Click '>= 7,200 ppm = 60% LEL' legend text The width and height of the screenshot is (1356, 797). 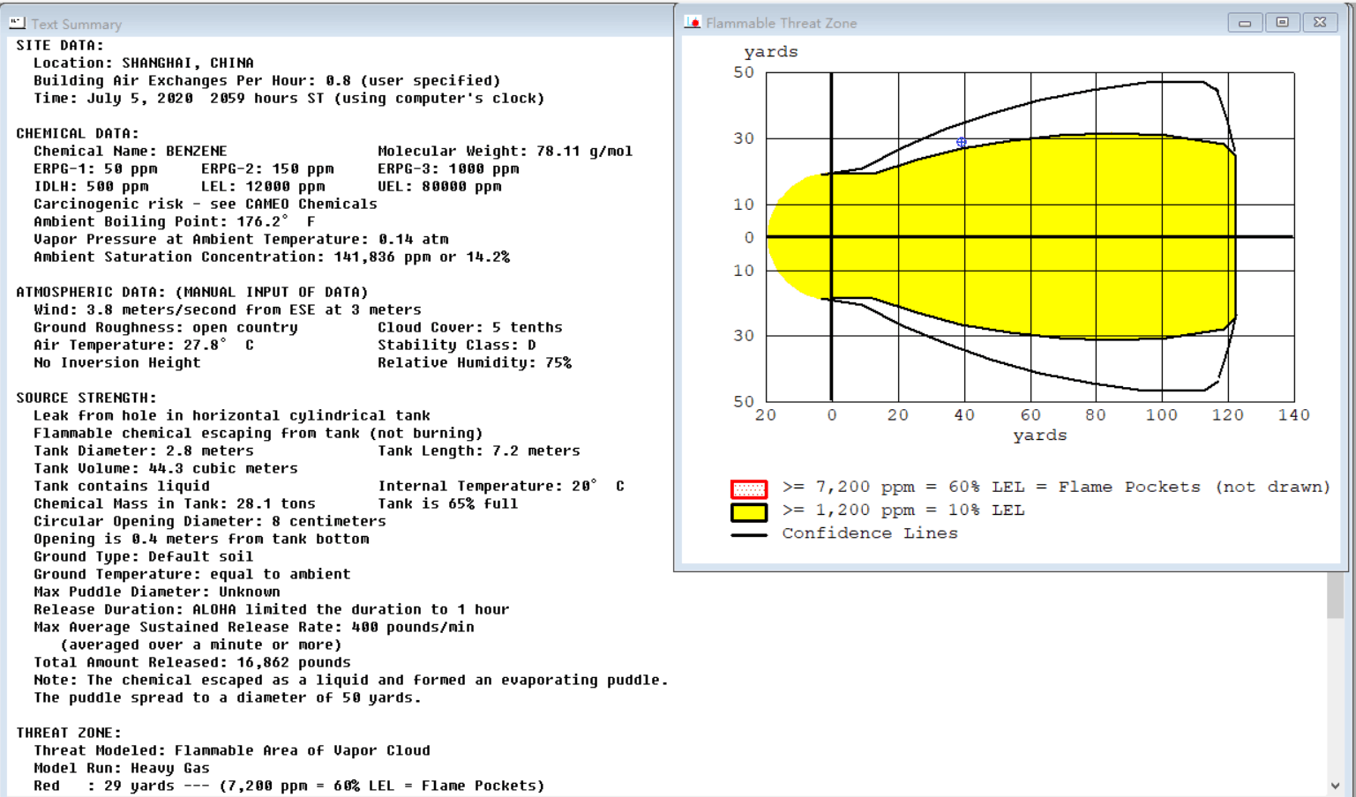pos(1056,488)
